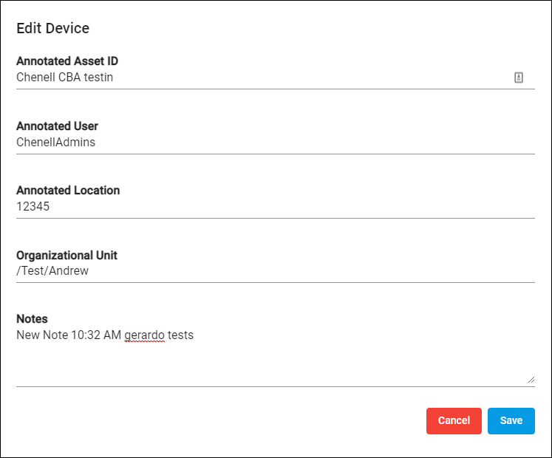The width and height of the screenshot is (552, 458).
Task: Select the Annotated Location label text
Action: (x=68, y=191)
